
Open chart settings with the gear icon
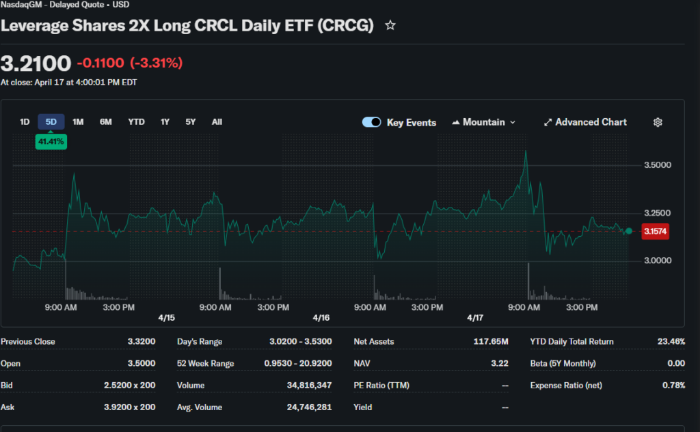658,122
